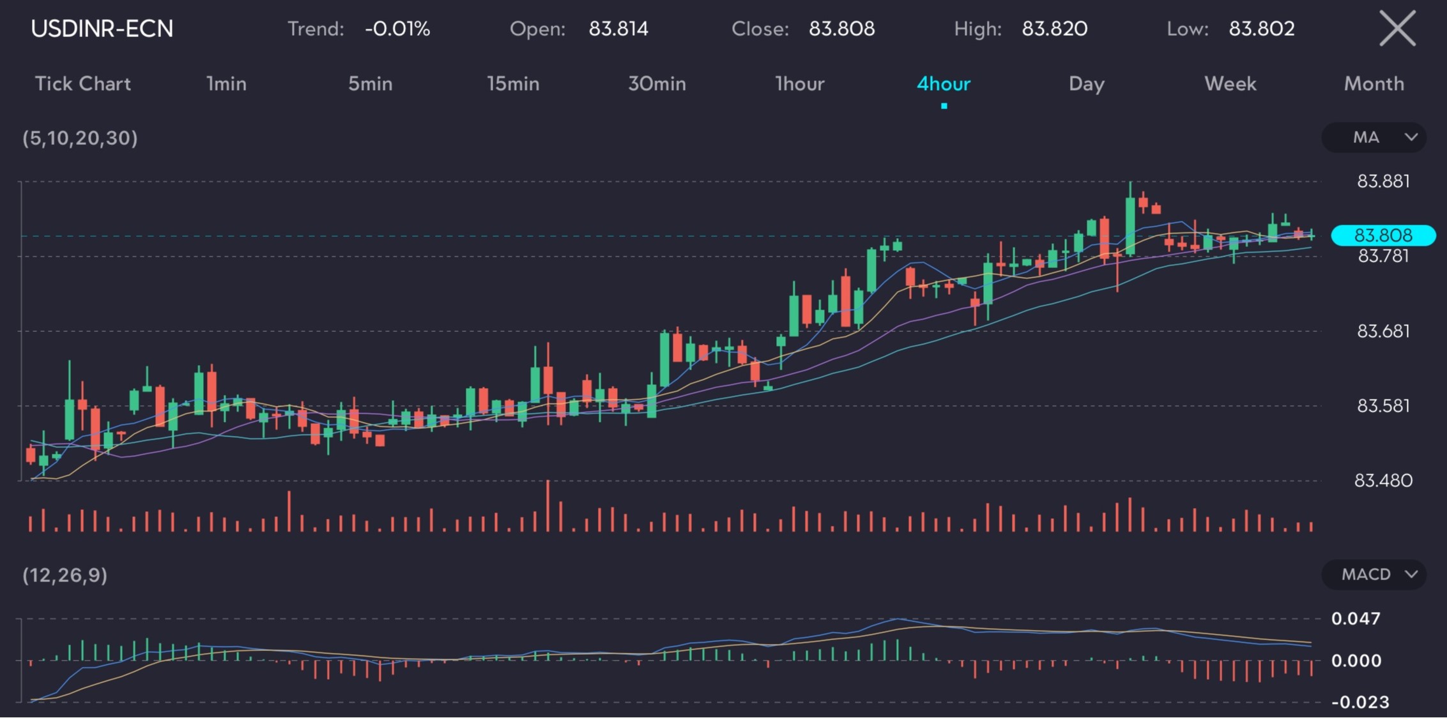
Task: Switch to the Tick Chart tab
Action: click(x=82, y=84)
